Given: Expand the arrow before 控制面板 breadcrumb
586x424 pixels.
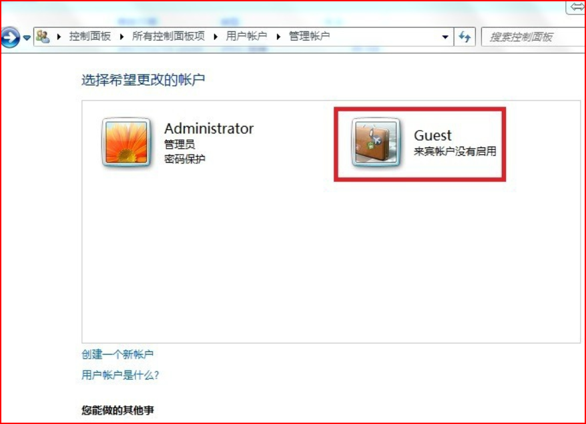Looking at the screenshot, I should tap(59, 37).
